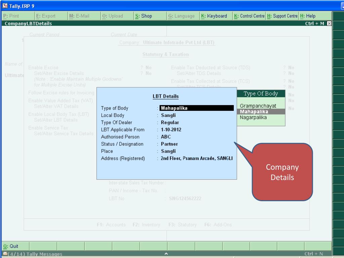
Task: Click the Enable TDS No value
Action: [291, 68]
